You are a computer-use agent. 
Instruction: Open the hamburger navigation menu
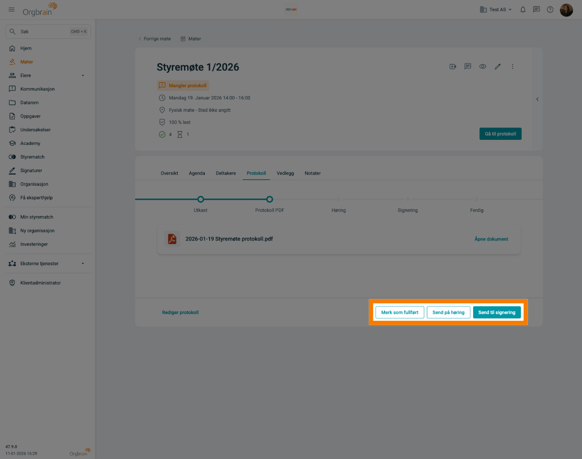click(x=11, y=9)
